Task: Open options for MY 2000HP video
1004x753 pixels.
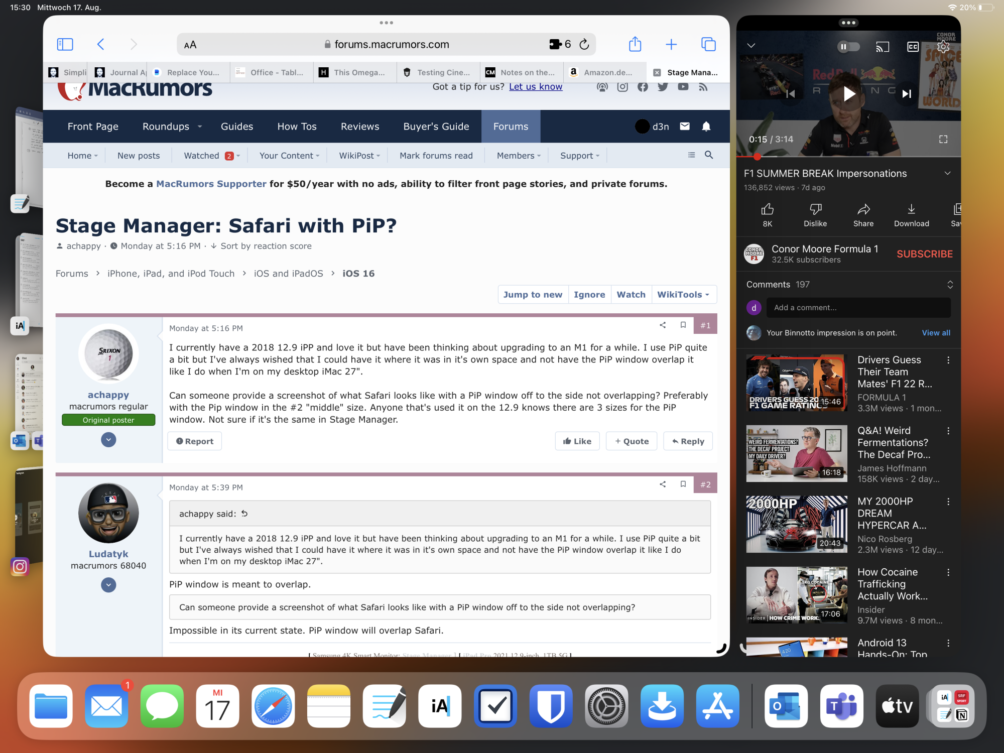Action: 948,501
